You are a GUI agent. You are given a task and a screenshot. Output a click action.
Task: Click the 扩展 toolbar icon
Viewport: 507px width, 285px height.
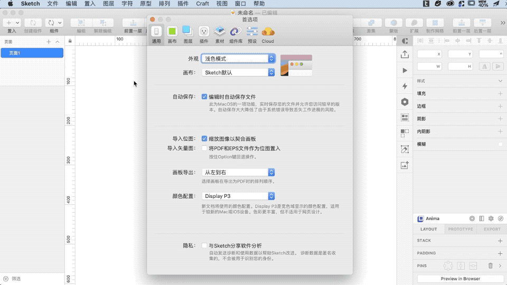click(414, 23)
